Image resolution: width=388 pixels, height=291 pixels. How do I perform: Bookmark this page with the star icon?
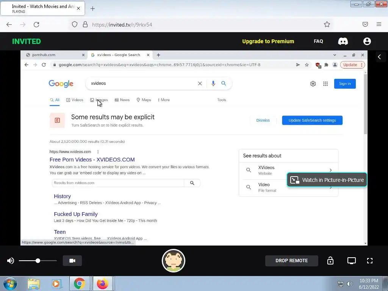(x=327, y=24)
